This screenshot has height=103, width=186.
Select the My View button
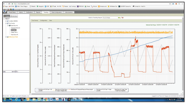[x=14, y=16]
